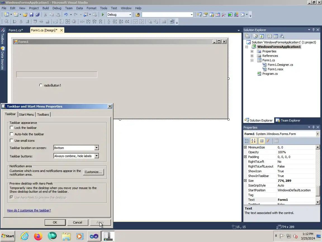Open the Debug menu
The width and height of the screenshot is (322, 242).
pyautogui.click(x=57, y=8)
